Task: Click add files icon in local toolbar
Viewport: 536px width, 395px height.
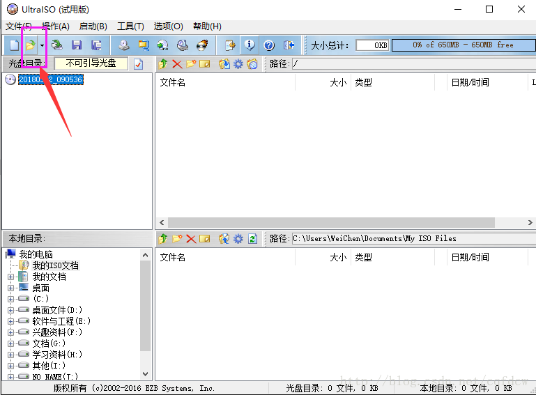Action: pos(224,238)
